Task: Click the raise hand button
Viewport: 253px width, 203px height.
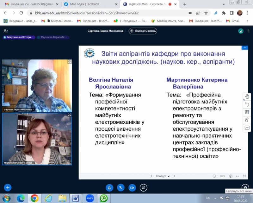Action: (245, 187)
